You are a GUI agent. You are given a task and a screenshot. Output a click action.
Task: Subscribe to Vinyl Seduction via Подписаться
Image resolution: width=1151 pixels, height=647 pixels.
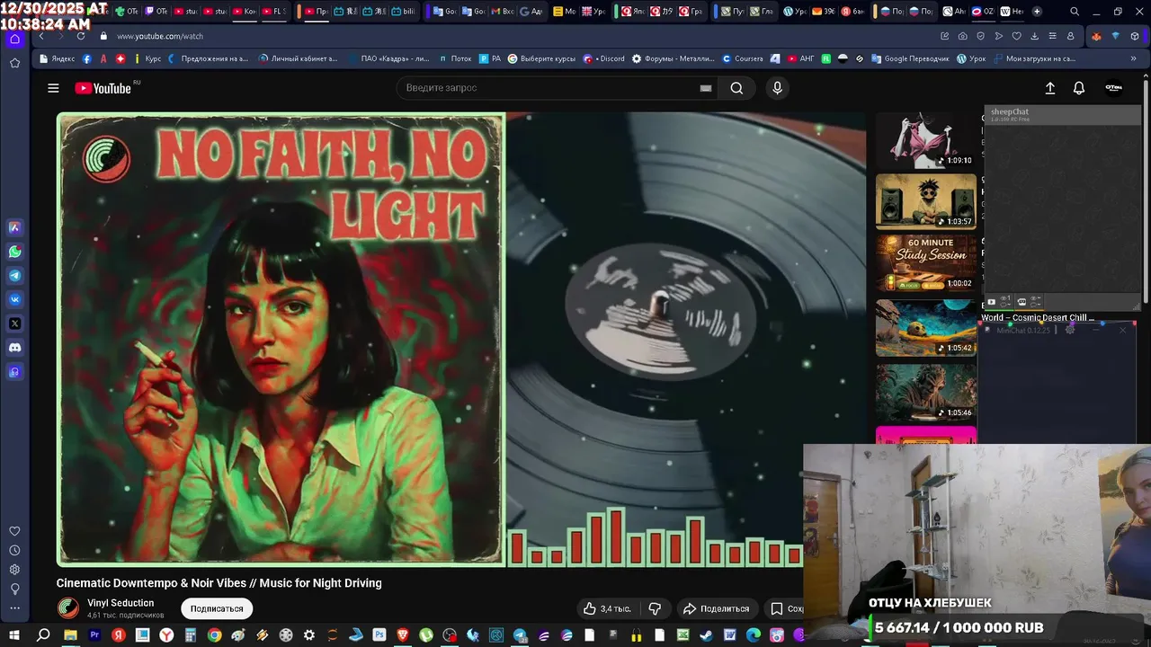(x=217, y=608)
